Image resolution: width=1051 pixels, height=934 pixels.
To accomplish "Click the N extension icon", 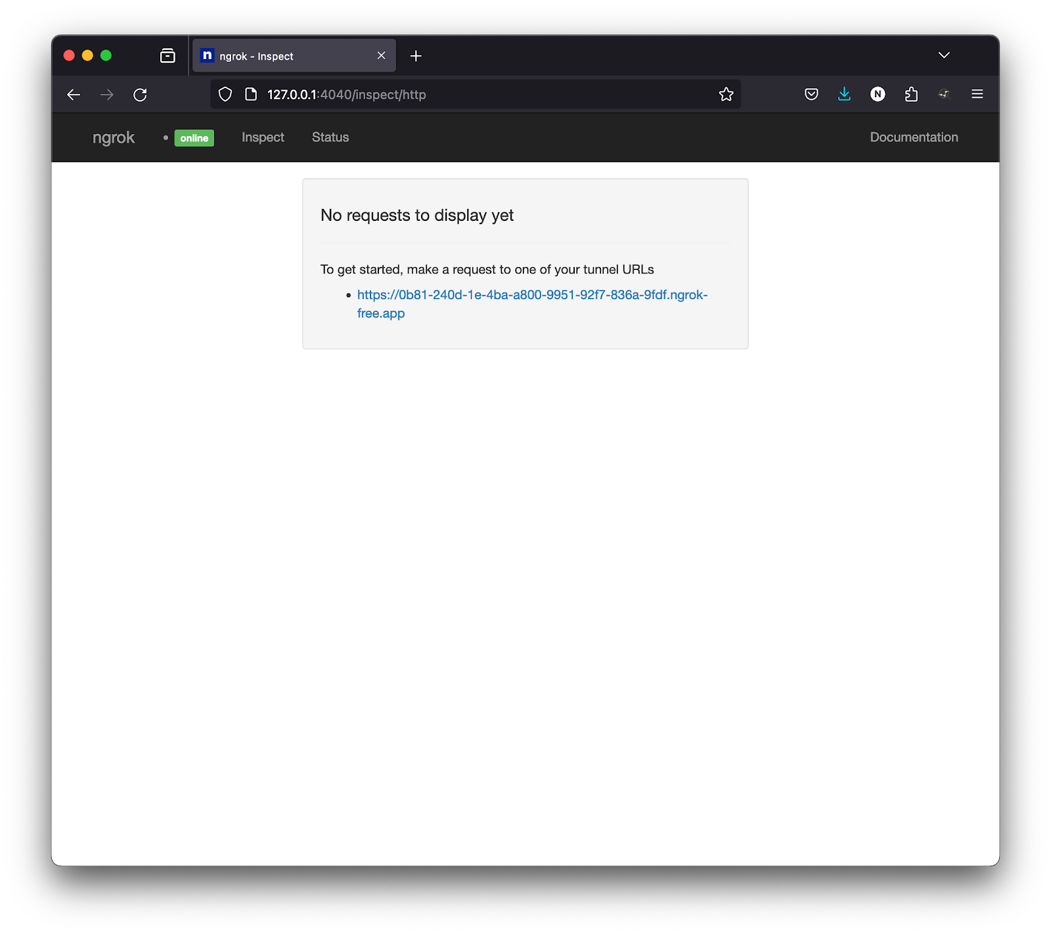I will pos(878,94).
